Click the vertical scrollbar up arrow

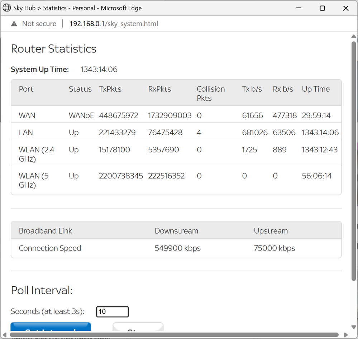354,37
